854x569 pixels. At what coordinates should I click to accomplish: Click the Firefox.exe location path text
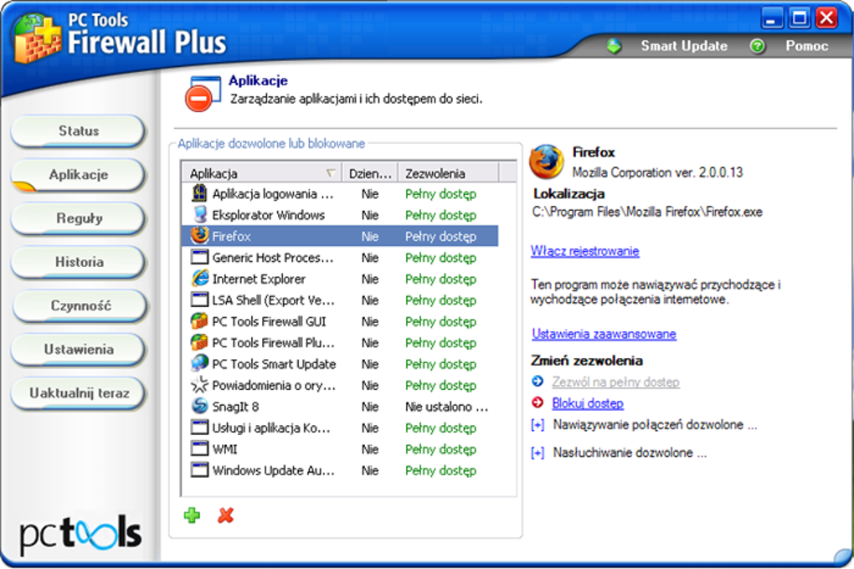pos(647,212)
